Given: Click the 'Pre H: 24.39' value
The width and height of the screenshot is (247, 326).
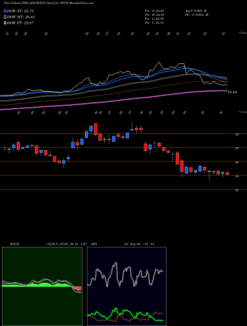Looking at the screenshot, I should pyautogui.click(x=155, y=15).
